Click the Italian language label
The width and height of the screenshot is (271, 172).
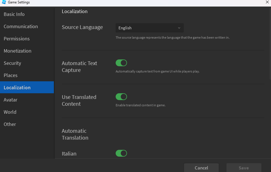[69, 154]
